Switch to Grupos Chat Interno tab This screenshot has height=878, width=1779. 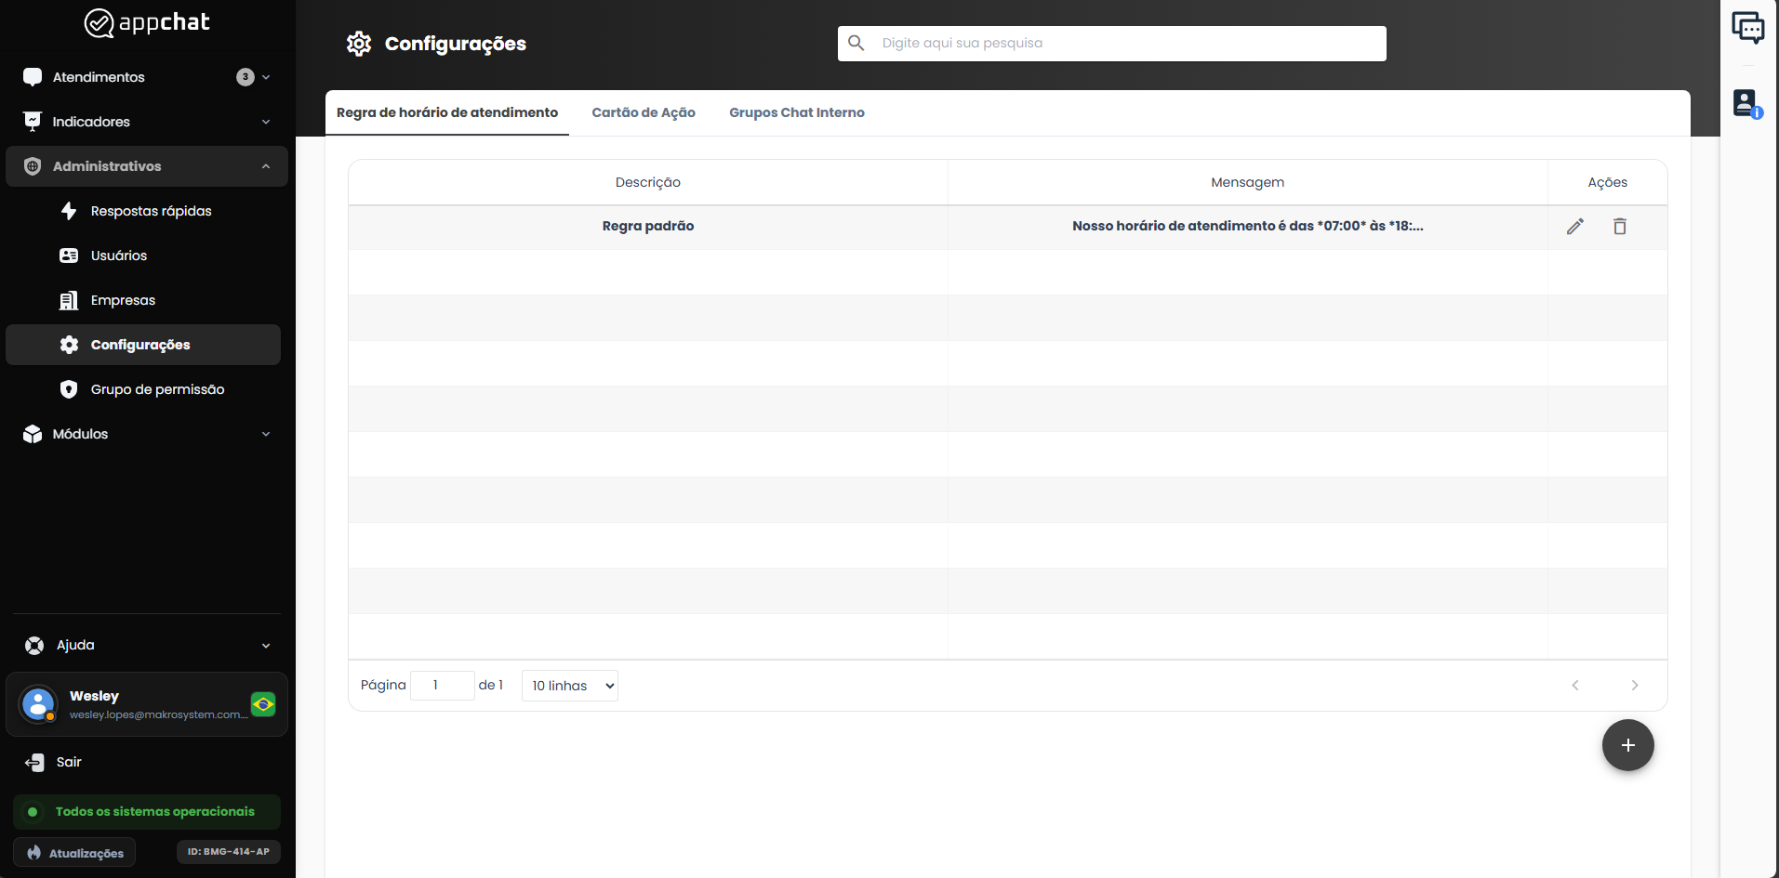(x=797, y=112)
